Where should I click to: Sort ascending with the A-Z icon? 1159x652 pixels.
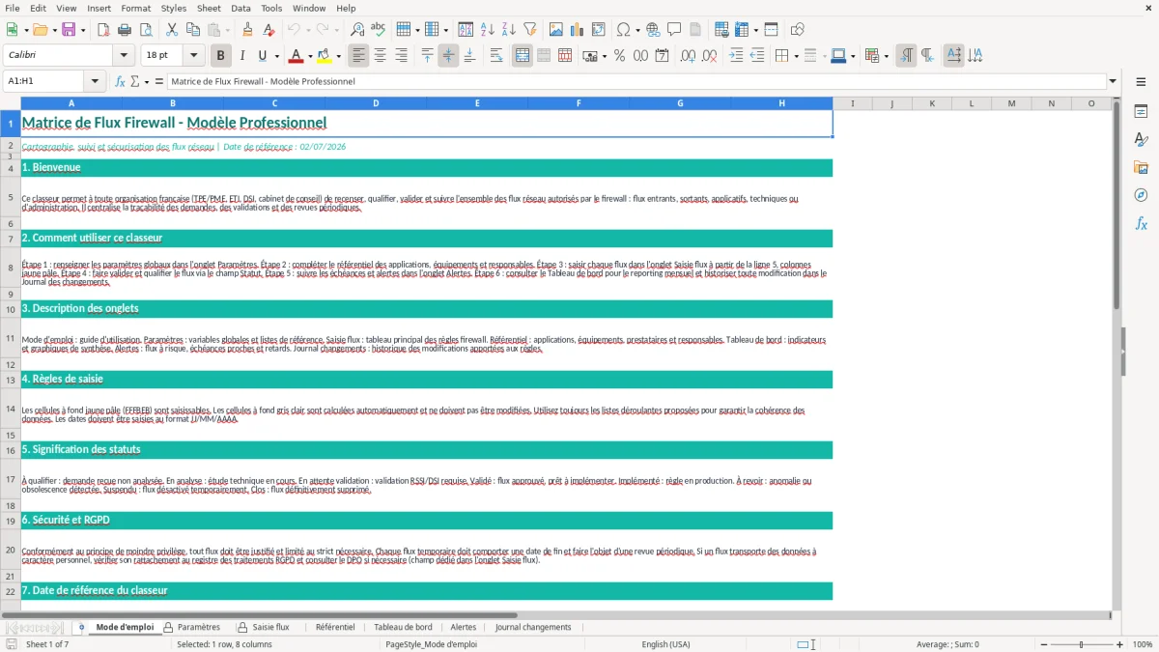click(x=487, y=30)
